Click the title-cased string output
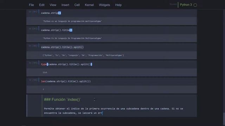Viewport: 225px width, 126px height. 72,38
